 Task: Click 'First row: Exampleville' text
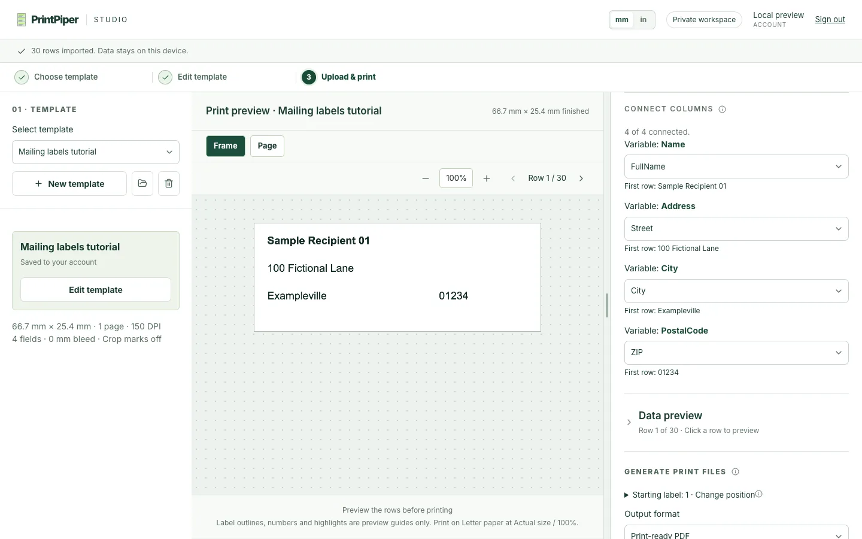coord(662,311)
